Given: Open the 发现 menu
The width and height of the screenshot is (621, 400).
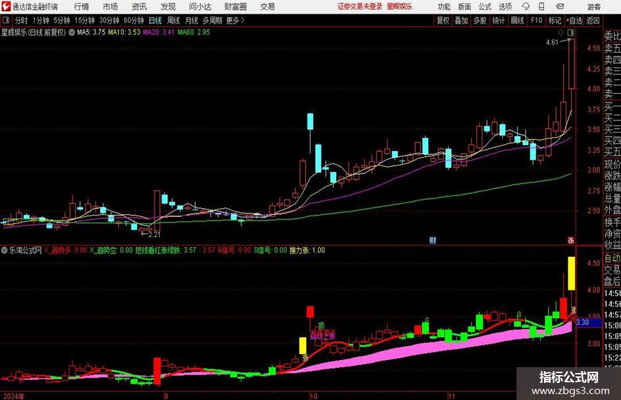Looking at the screenshot, I should click(x=168, y=7).
